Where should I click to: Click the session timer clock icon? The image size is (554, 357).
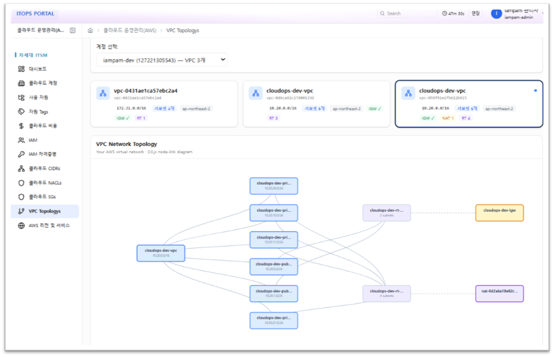tap(444, 13)
